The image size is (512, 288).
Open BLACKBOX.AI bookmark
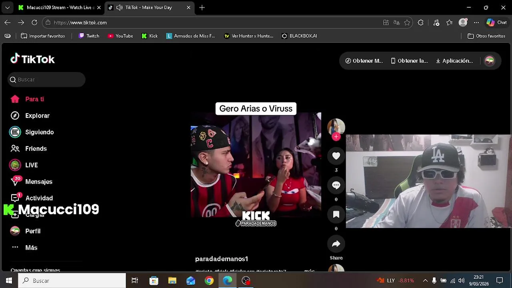click(x=300, y=36)
